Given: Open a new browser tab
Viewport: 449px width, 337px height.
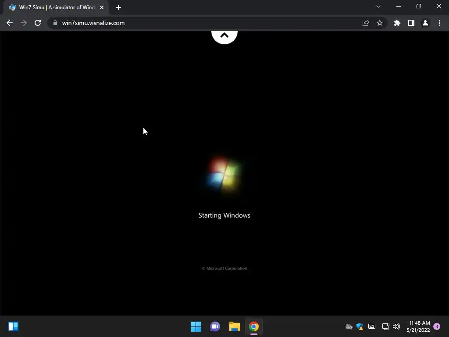Looking at the screenshot, I should pyautogui.click(x=118, y=7).
